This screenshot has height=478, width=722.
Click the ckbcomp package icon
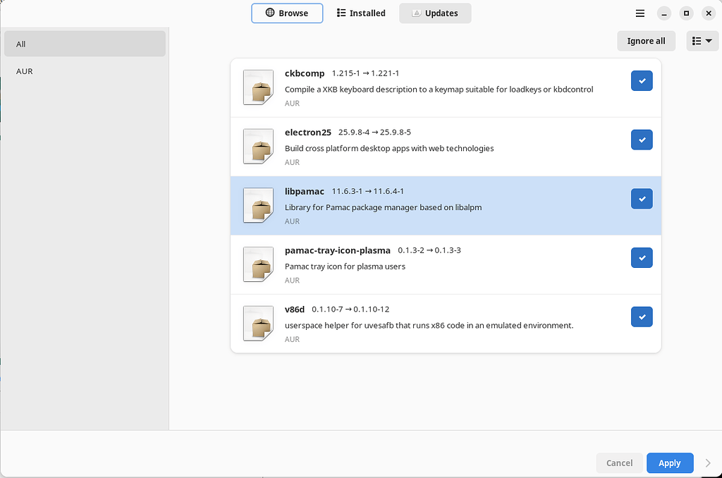258,87
